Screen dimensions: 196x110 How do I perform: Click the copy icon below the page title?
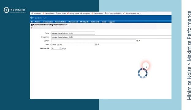tap(32, 28)
